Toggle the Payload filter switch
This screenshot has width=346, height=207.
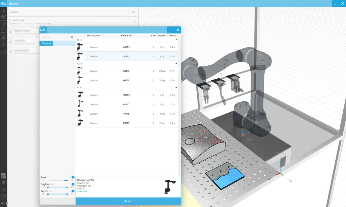pos(73,184)
